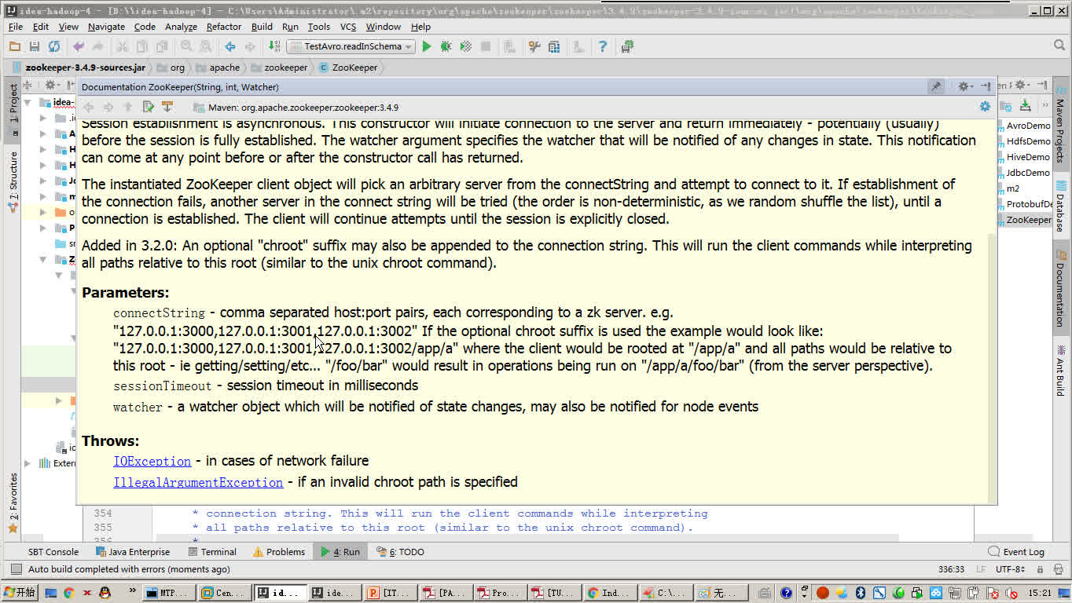Image resolution: width=1072 pixels, height=603 pixels.
Task: Open the Build menu
Action: 262,26
